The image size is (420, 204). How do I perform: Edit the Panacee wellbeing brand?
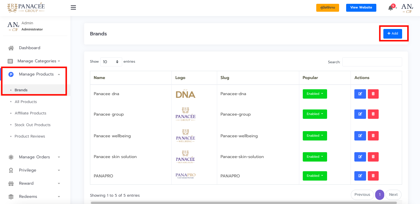coord(360,136)
